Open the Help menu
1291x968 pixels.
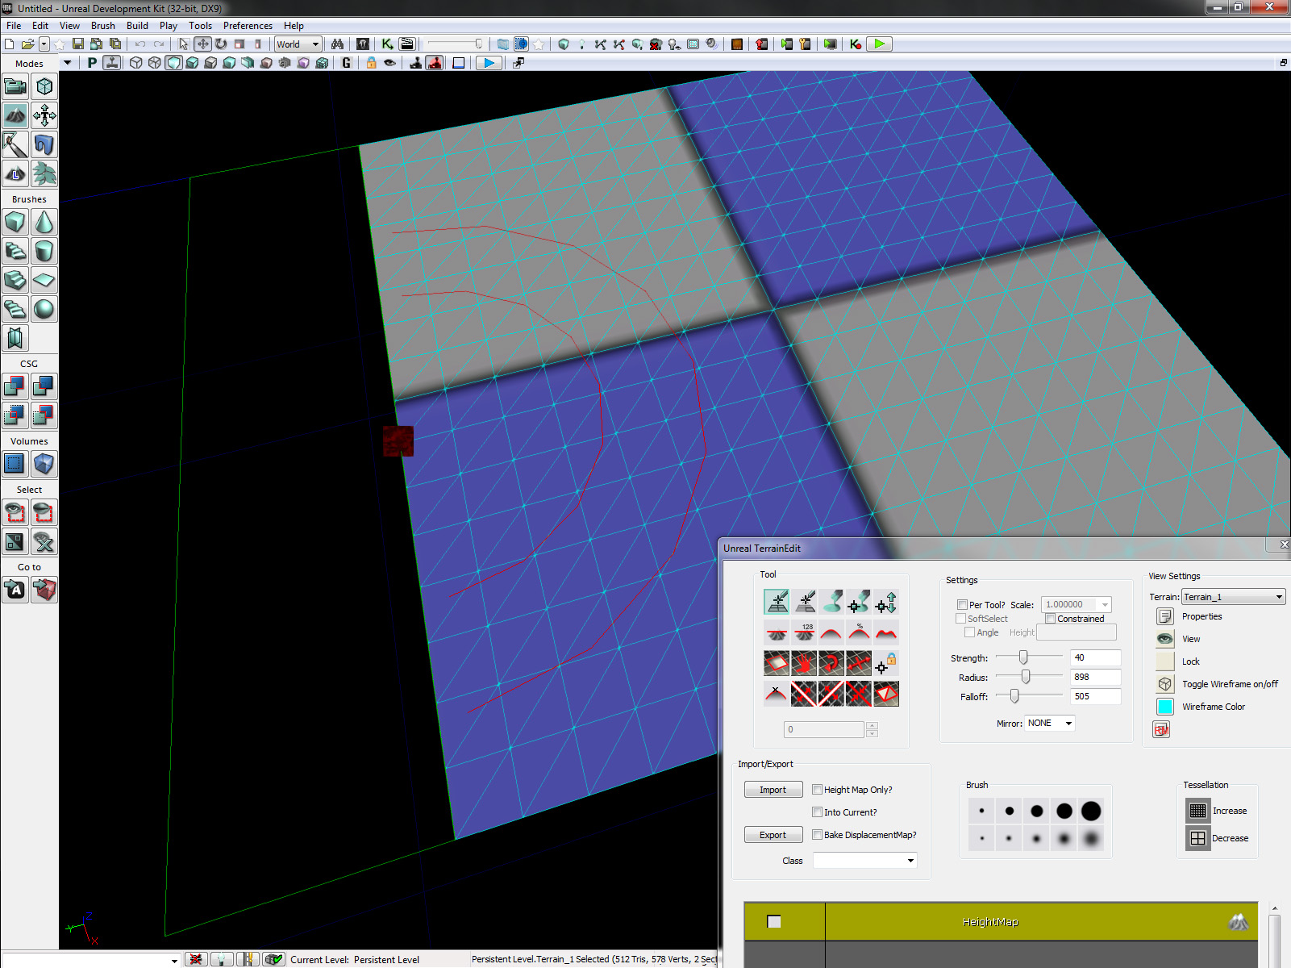coord(294,26)
